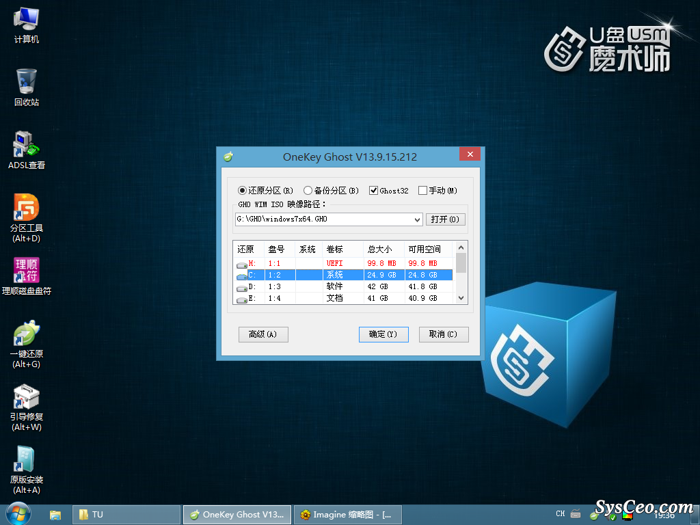Close the OneKey Ghost dialog

[470, 154]
